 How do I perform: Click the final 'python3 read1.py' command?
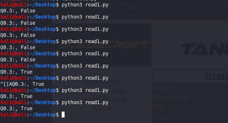pos(85,102)
